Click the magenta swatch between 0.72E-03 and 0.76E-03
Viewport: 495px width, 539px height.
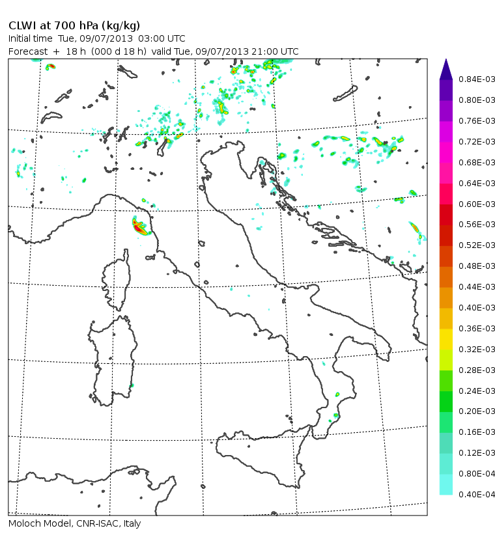pos(445,131)
